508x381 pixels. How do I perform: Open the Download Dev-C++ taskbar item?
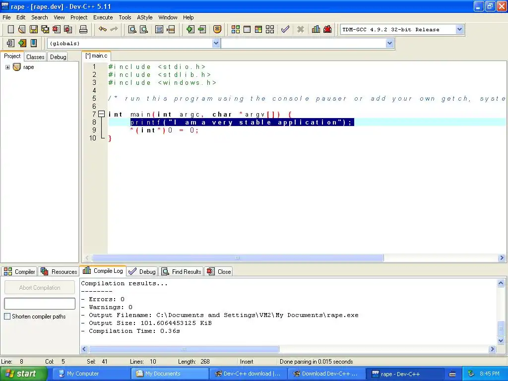click(326, 374)
